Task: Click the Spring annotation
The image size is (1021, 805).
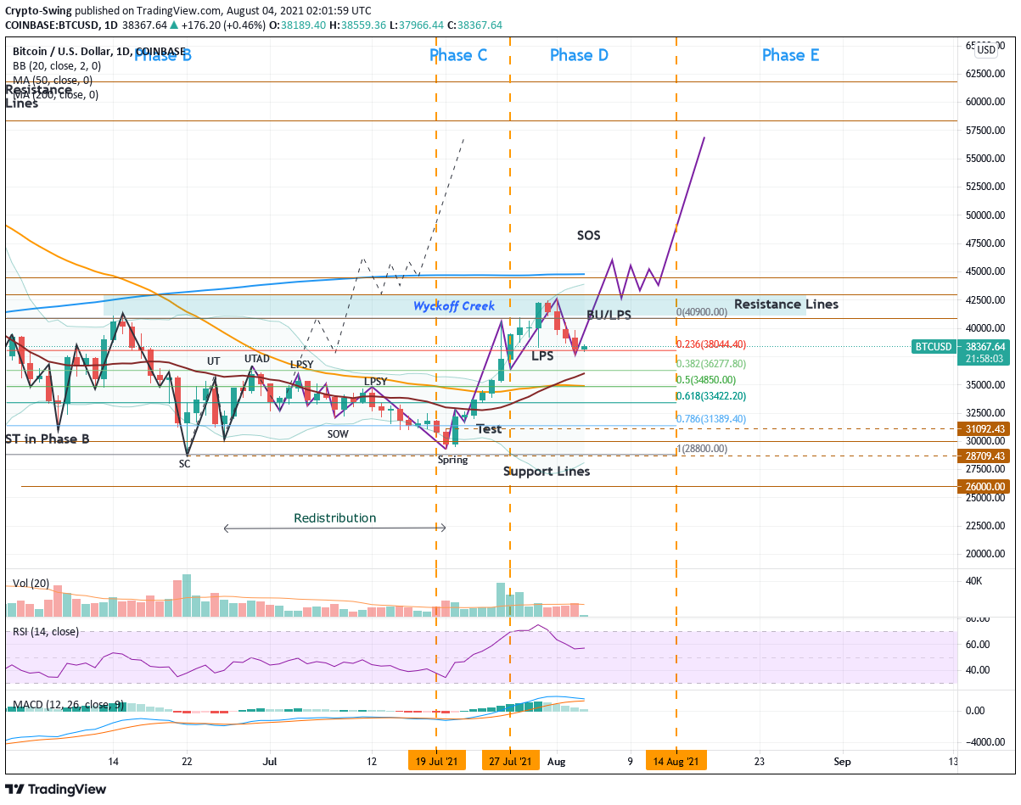Action: click(452, 460)
